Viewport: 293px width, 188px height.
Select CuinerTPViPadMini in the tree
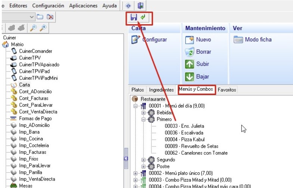coord(38,78)
